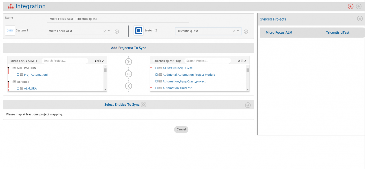Click the plus add icon in Integration header
The image size is (365, 169).
click(359, 6)
